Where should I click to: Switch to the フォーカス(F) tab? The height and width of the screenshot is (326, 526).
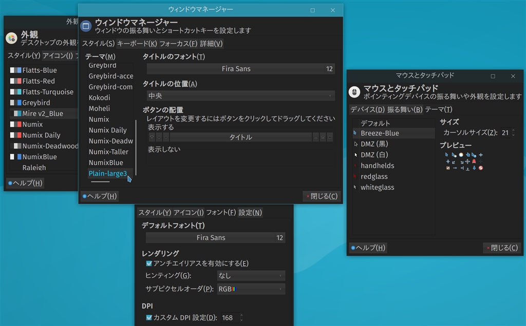[x=178, y=44]
